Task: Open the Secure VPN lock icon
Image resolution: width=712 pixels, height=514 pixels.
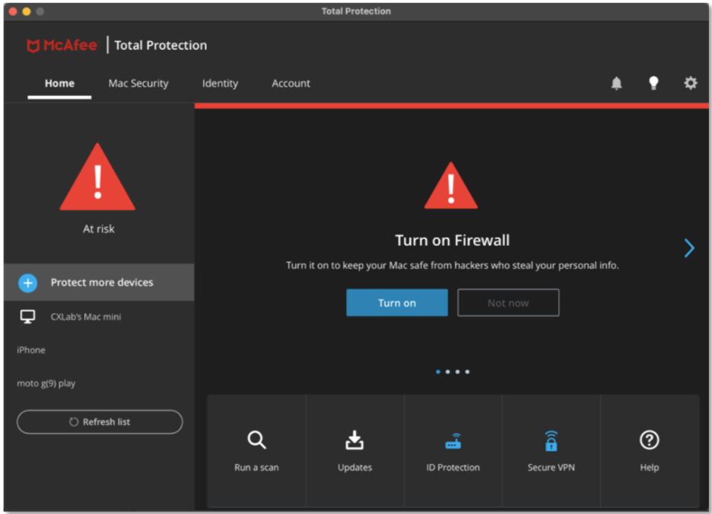Action: [x=551, y=440]
